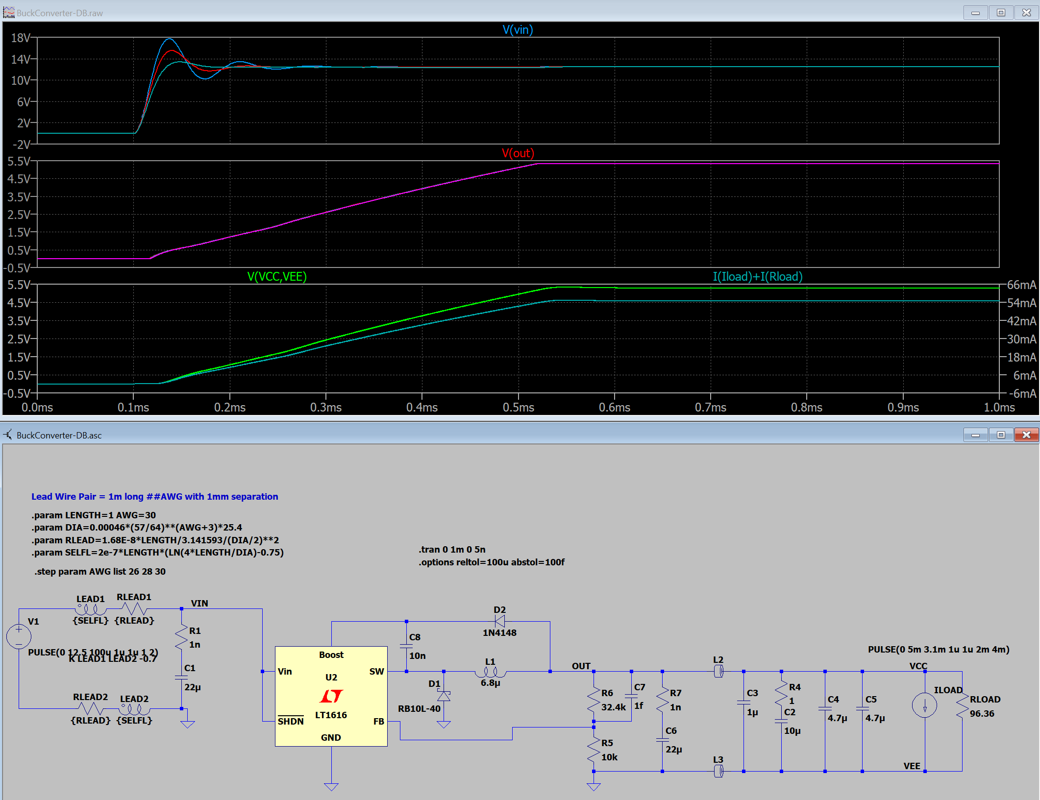Image resolution: width=1040 pixels, height=800 pixels.
Task: Click the V(VCC,VEE) trace label
Action: click(x=277, y=277)
